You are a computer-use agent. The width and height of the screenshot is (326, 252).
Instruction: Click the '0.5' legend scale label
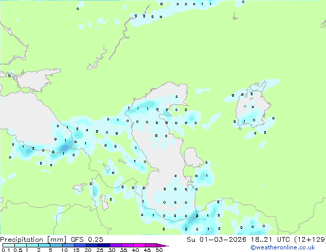(x=18, y=250)
